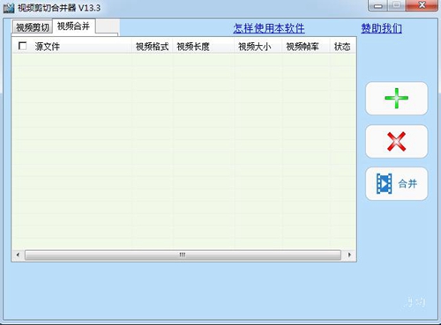Image resolution: width=441 pixels, height=325 pixels.
Task: Start merging with the 合并 button
Action: point(396,184)
